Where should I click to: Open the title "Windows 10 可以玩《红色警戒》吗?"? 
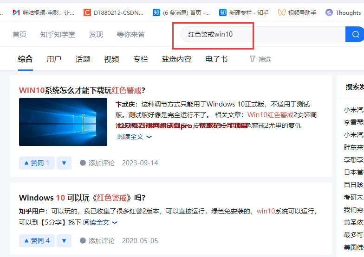[x=82, y=198]
